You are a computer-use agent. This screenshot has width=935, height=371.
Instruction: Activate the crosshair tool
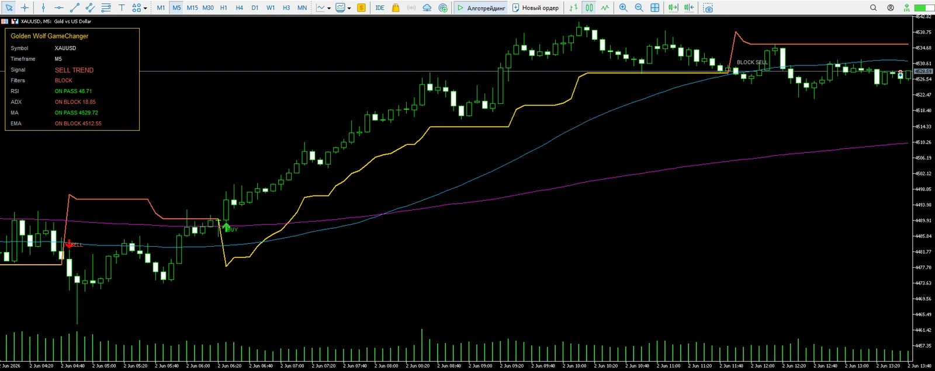pyautogui.click(x=25, y=8)
